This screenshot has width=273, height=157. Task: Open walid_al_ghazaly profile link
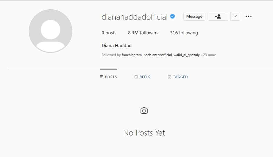pos(186,55)
